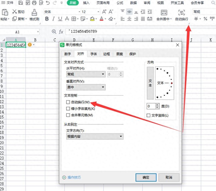This screenshot has height=191, width=216.
Task: Expand Name Box A1 dropdown arrow
Action: point(38,32)
